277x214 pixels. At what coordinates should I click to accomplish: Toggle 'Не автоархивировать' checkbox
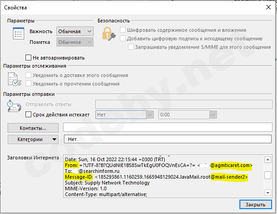point(29,58)
